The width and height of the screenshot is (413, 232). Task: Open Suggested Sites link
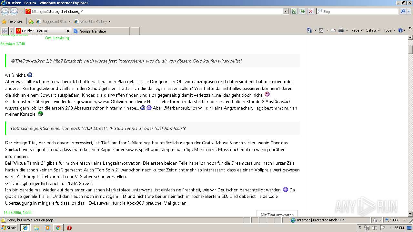pyautogui.click(x=53, y=22)
